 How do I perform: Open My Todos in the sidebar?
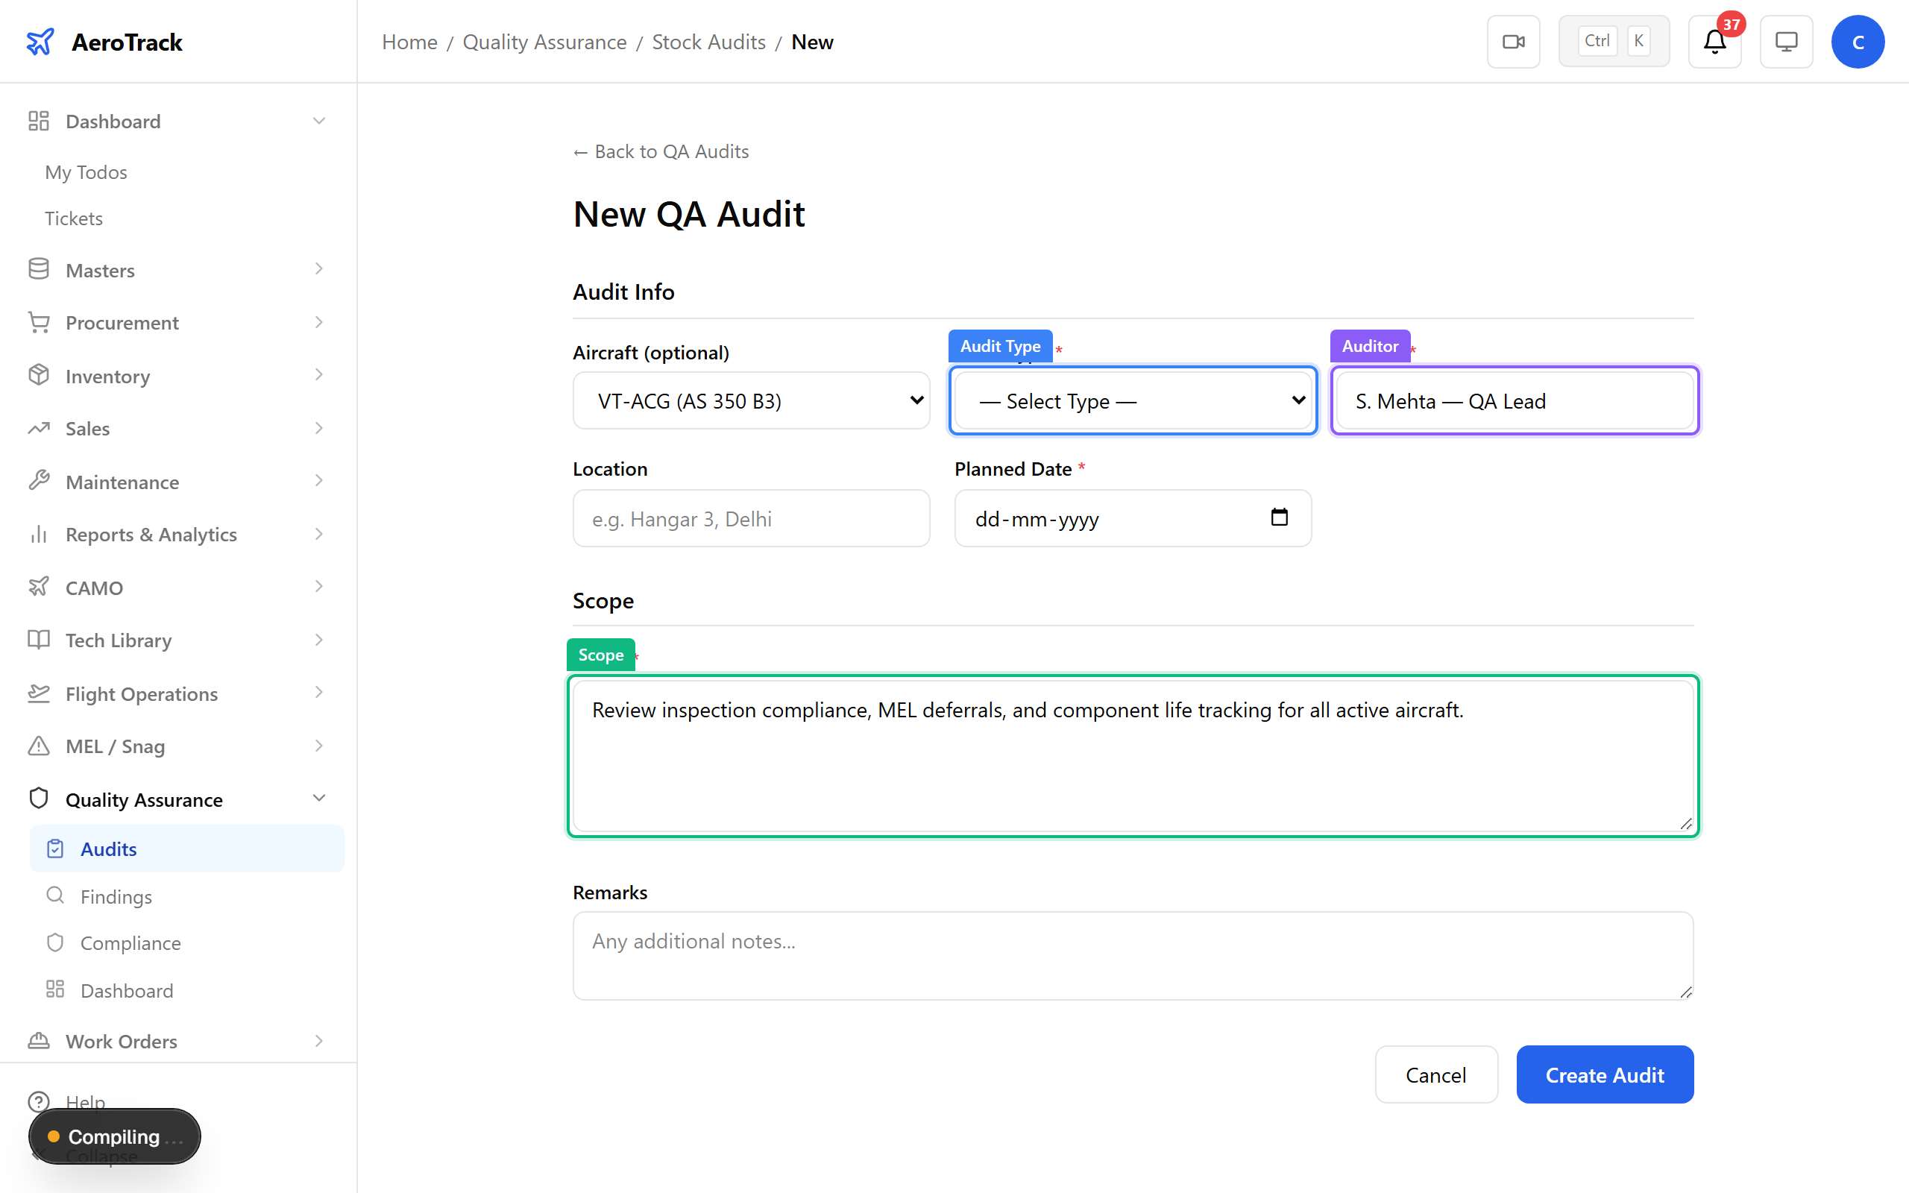click(85, 172)
